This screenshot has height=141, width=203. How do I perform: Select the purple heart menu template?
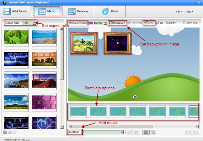(44, 122)
